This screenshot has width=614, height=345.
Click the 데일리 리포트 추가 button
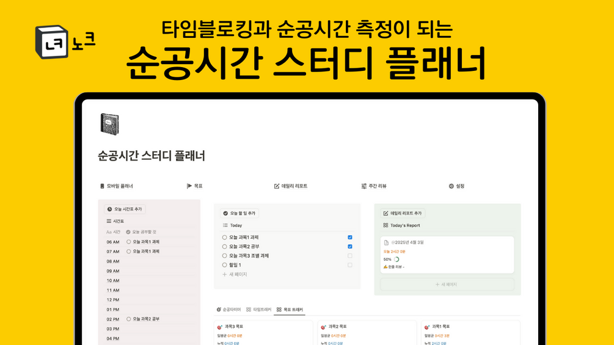point(403,213)
